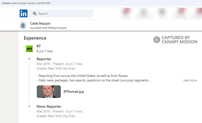202x123 pixels.
Task: Open the RT company name link
Action: pos(39,46)
